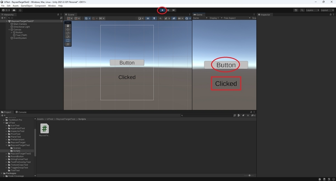This screenshot has width=336, height=181.
Task: Click the UITest breadcrumb in Project path
Action: click(x=50, y=119)
